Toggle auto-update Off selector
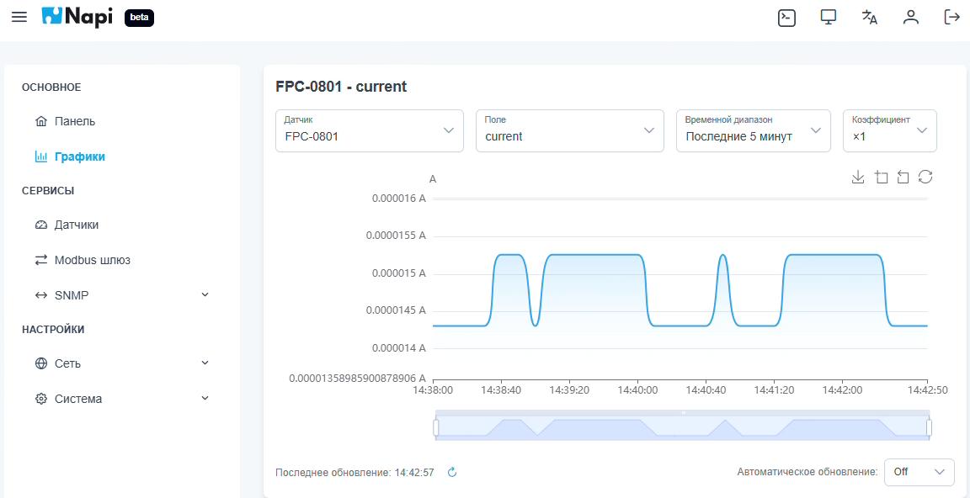Viewport: 970px width, 498px height. tap(919, 472)
